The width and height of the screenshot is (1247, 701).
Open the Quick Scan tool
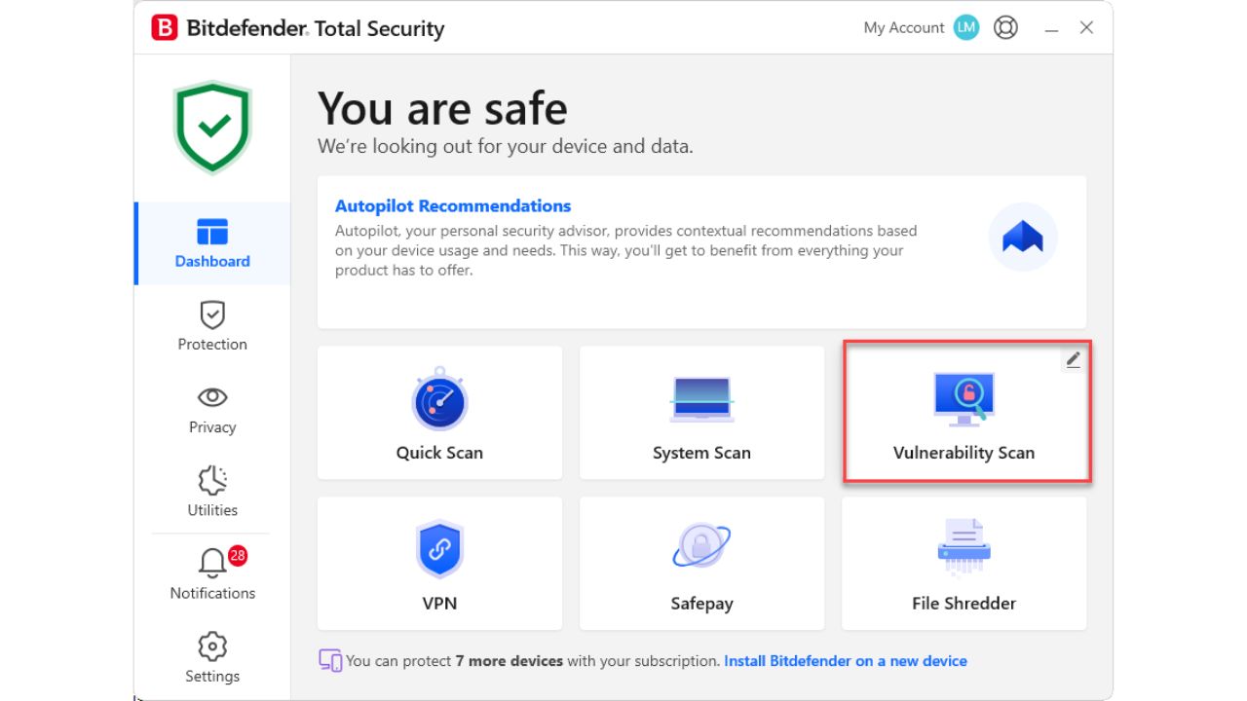coord(439,412)
